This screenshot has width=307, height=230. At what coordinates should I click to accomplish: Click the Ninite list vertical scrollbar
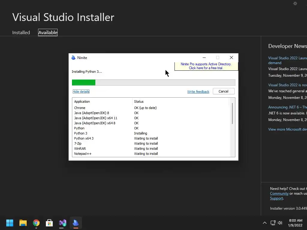point(232,114)
